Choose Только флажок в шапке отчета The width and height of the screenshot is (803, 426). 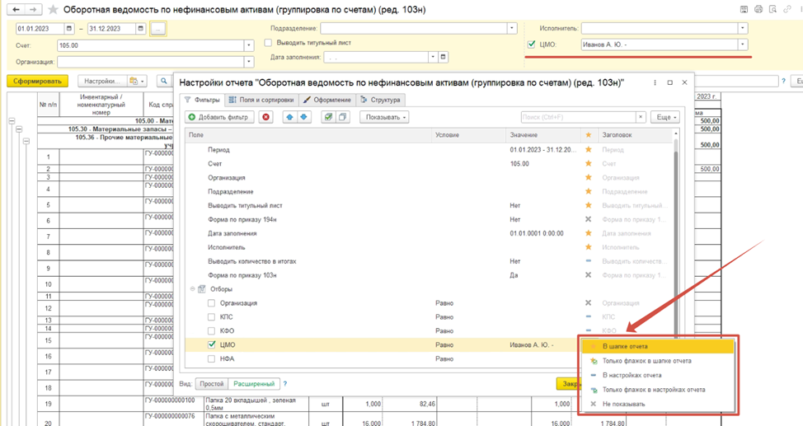tap(658, 361)
